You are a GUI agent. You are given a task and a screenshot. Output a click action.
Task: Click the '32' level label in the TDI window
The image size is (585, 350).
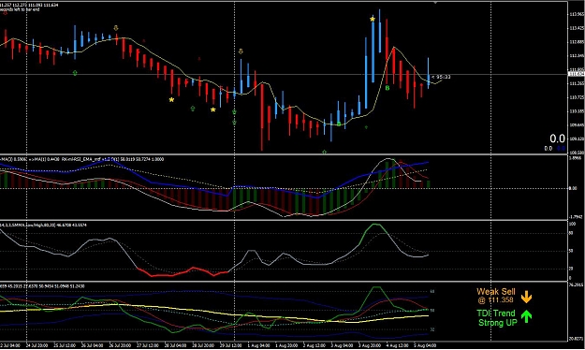[x=432, y=329]
